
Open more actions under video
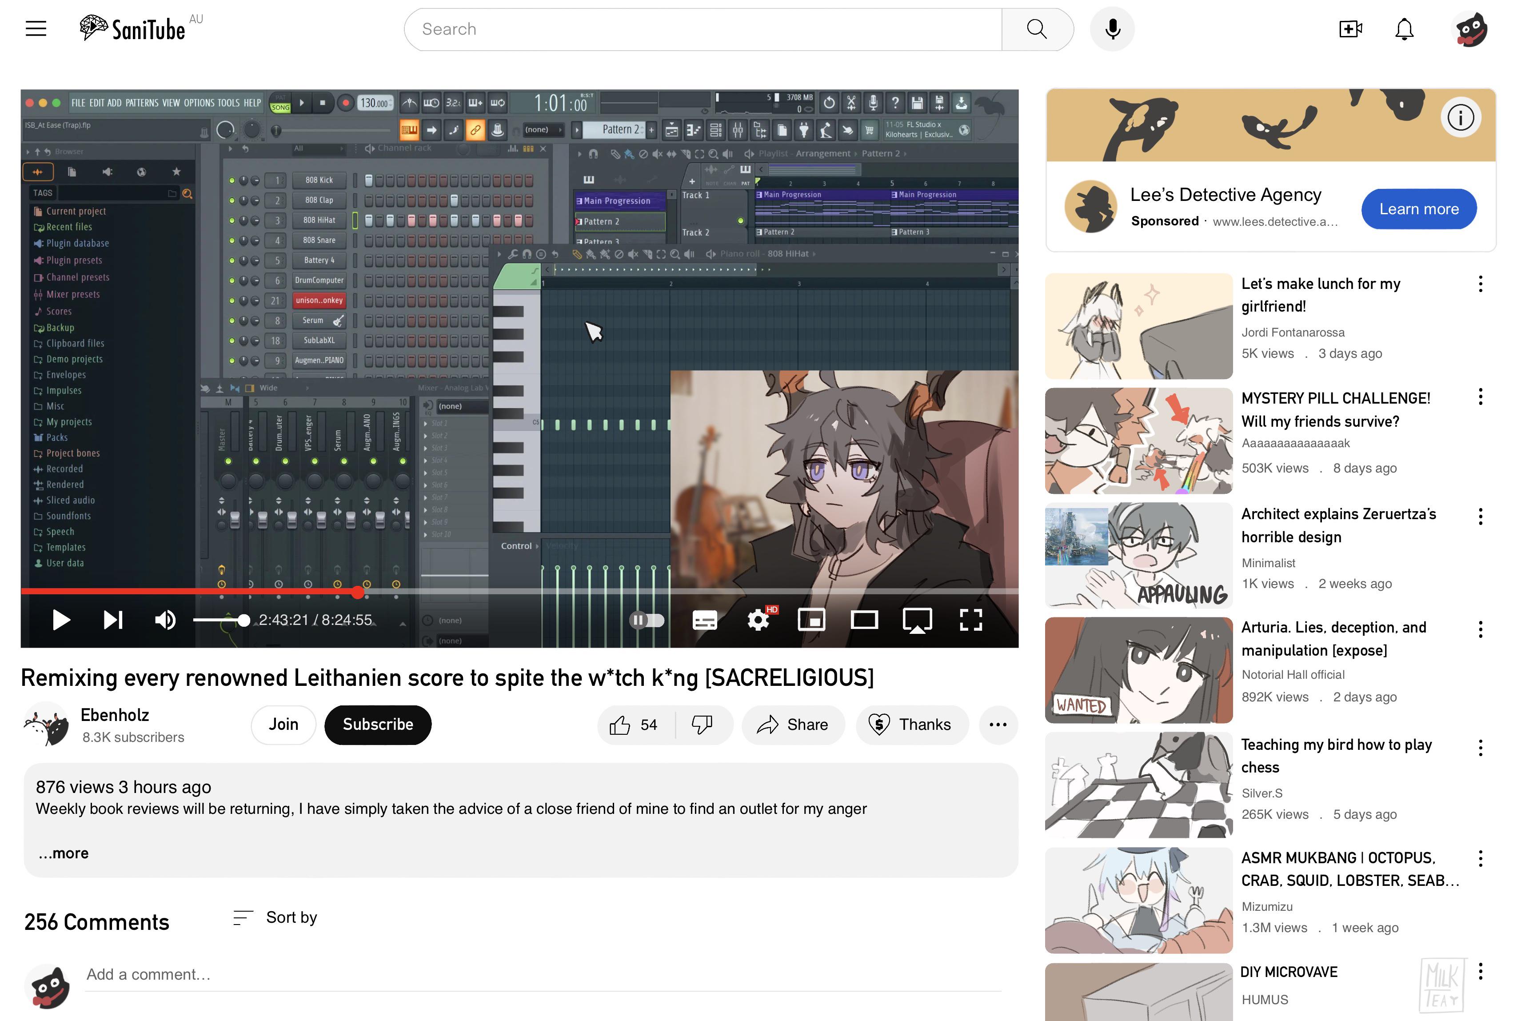[x=998, y=725]
